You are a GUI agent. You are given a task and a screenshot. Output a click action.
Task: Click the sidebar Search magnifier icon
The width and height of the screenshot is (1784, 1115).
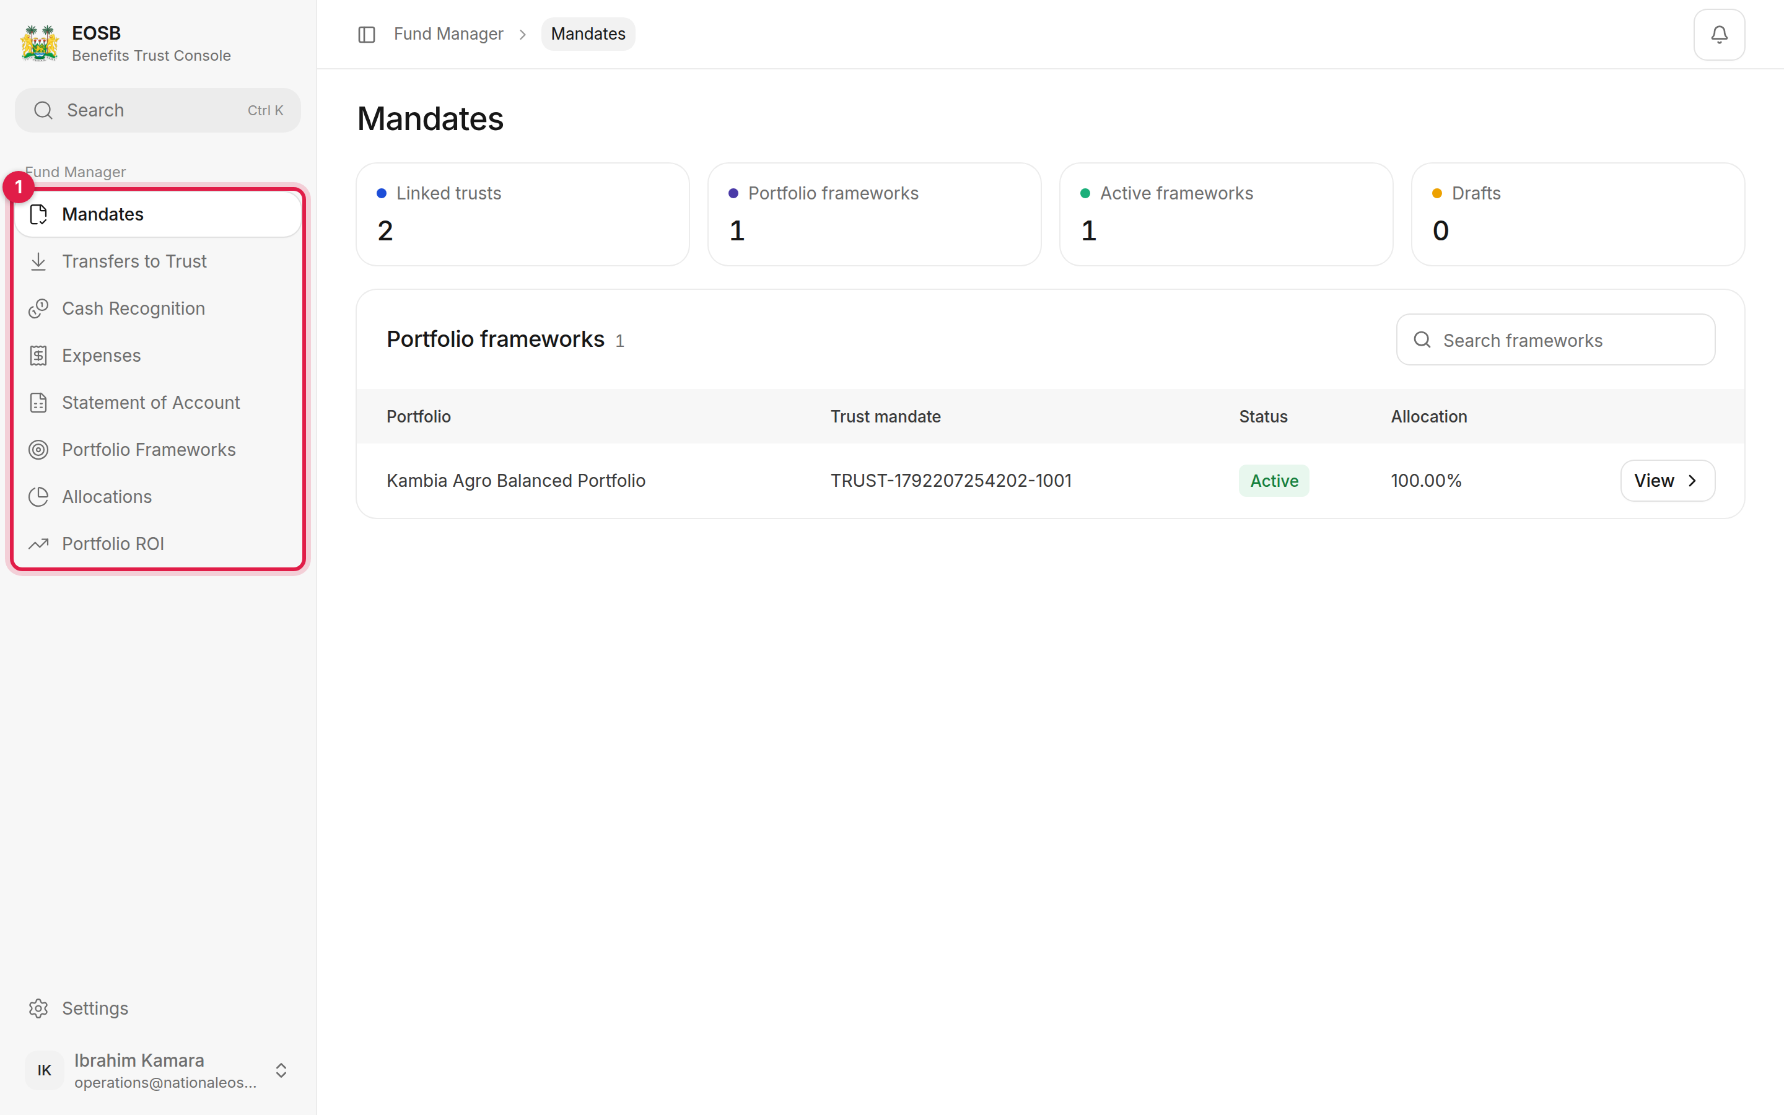(43, 110)
